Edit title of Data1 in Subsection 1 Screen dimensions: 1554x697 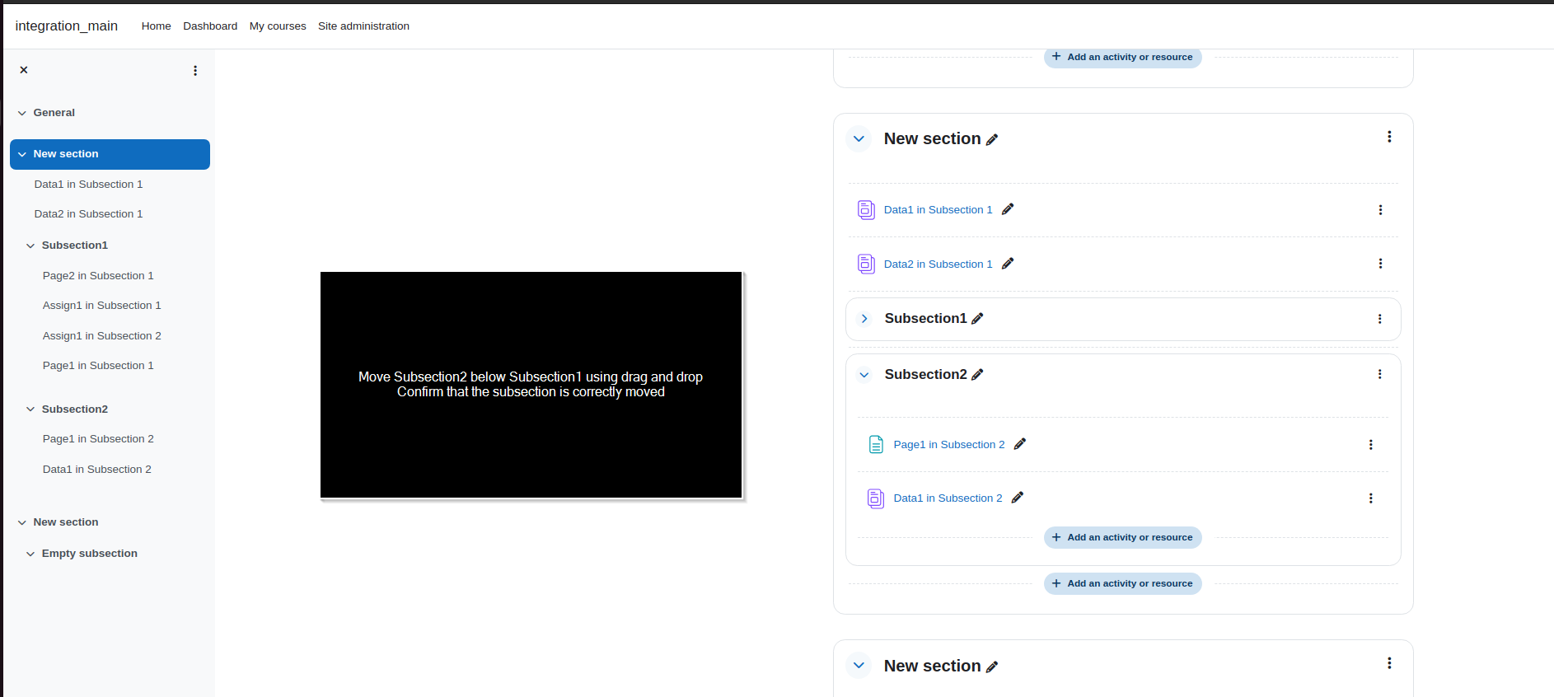[1008, 209]
